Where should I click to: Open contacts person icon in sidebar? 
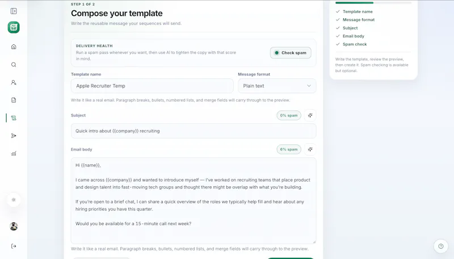(14, 82)
